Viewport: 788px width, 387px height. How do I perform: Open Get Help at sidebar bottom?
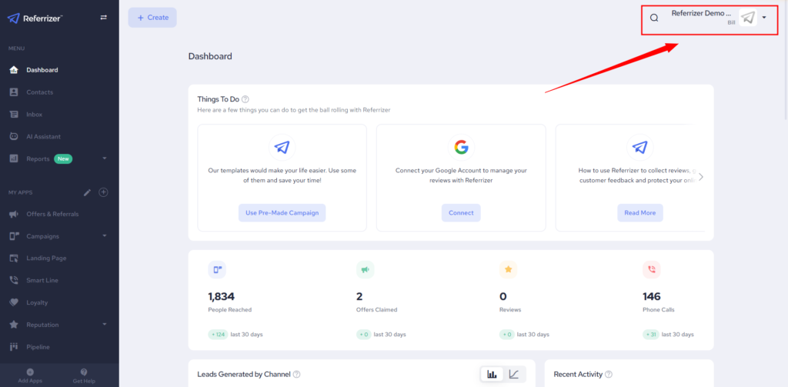[x=83, y=372]
